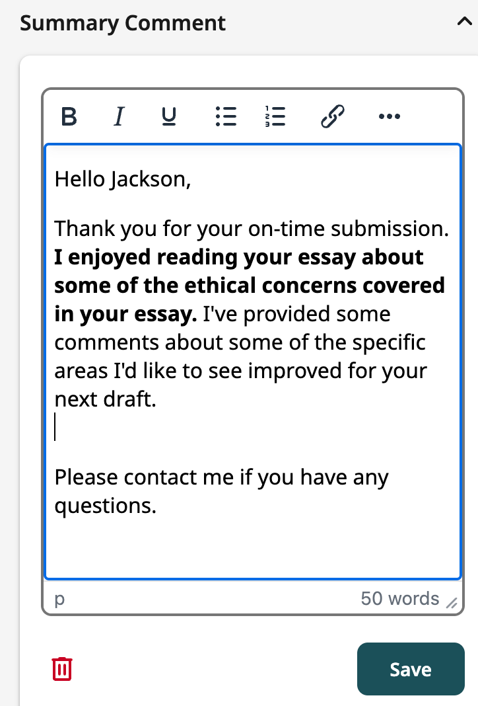Collapse the Summary Comment section

[x=465, y=22]
